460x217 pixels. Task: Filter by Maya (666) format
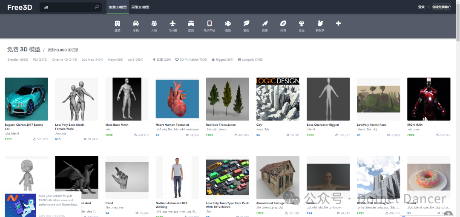coord(115,59)
